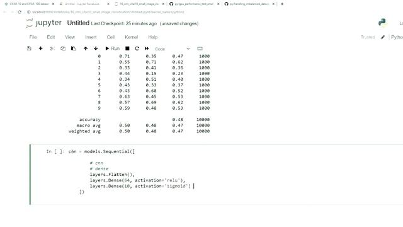
Task: Paste cells below icon
Action: (x=74, y=49)
